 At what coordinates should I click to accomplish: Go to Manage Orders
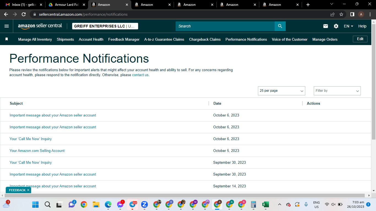pos(325,39)
